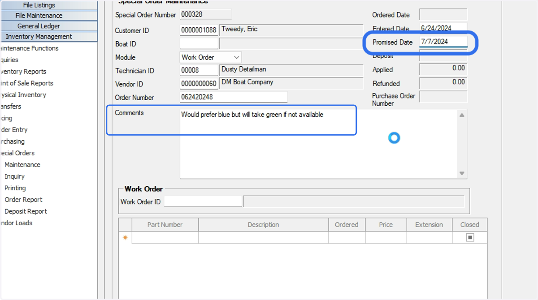Click the new-row asterisk row selector
Image resolution: width=538 pixels, height=300 pixels.
click(125, 238)
